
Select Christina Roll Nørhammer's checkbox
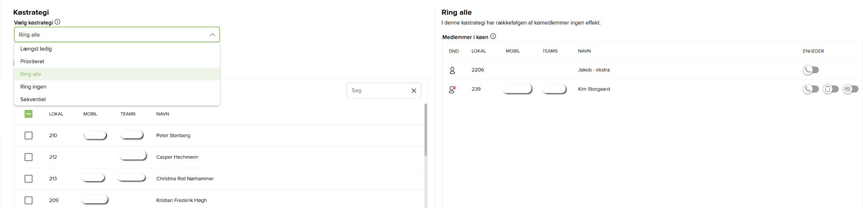click(x=29, y=179)
